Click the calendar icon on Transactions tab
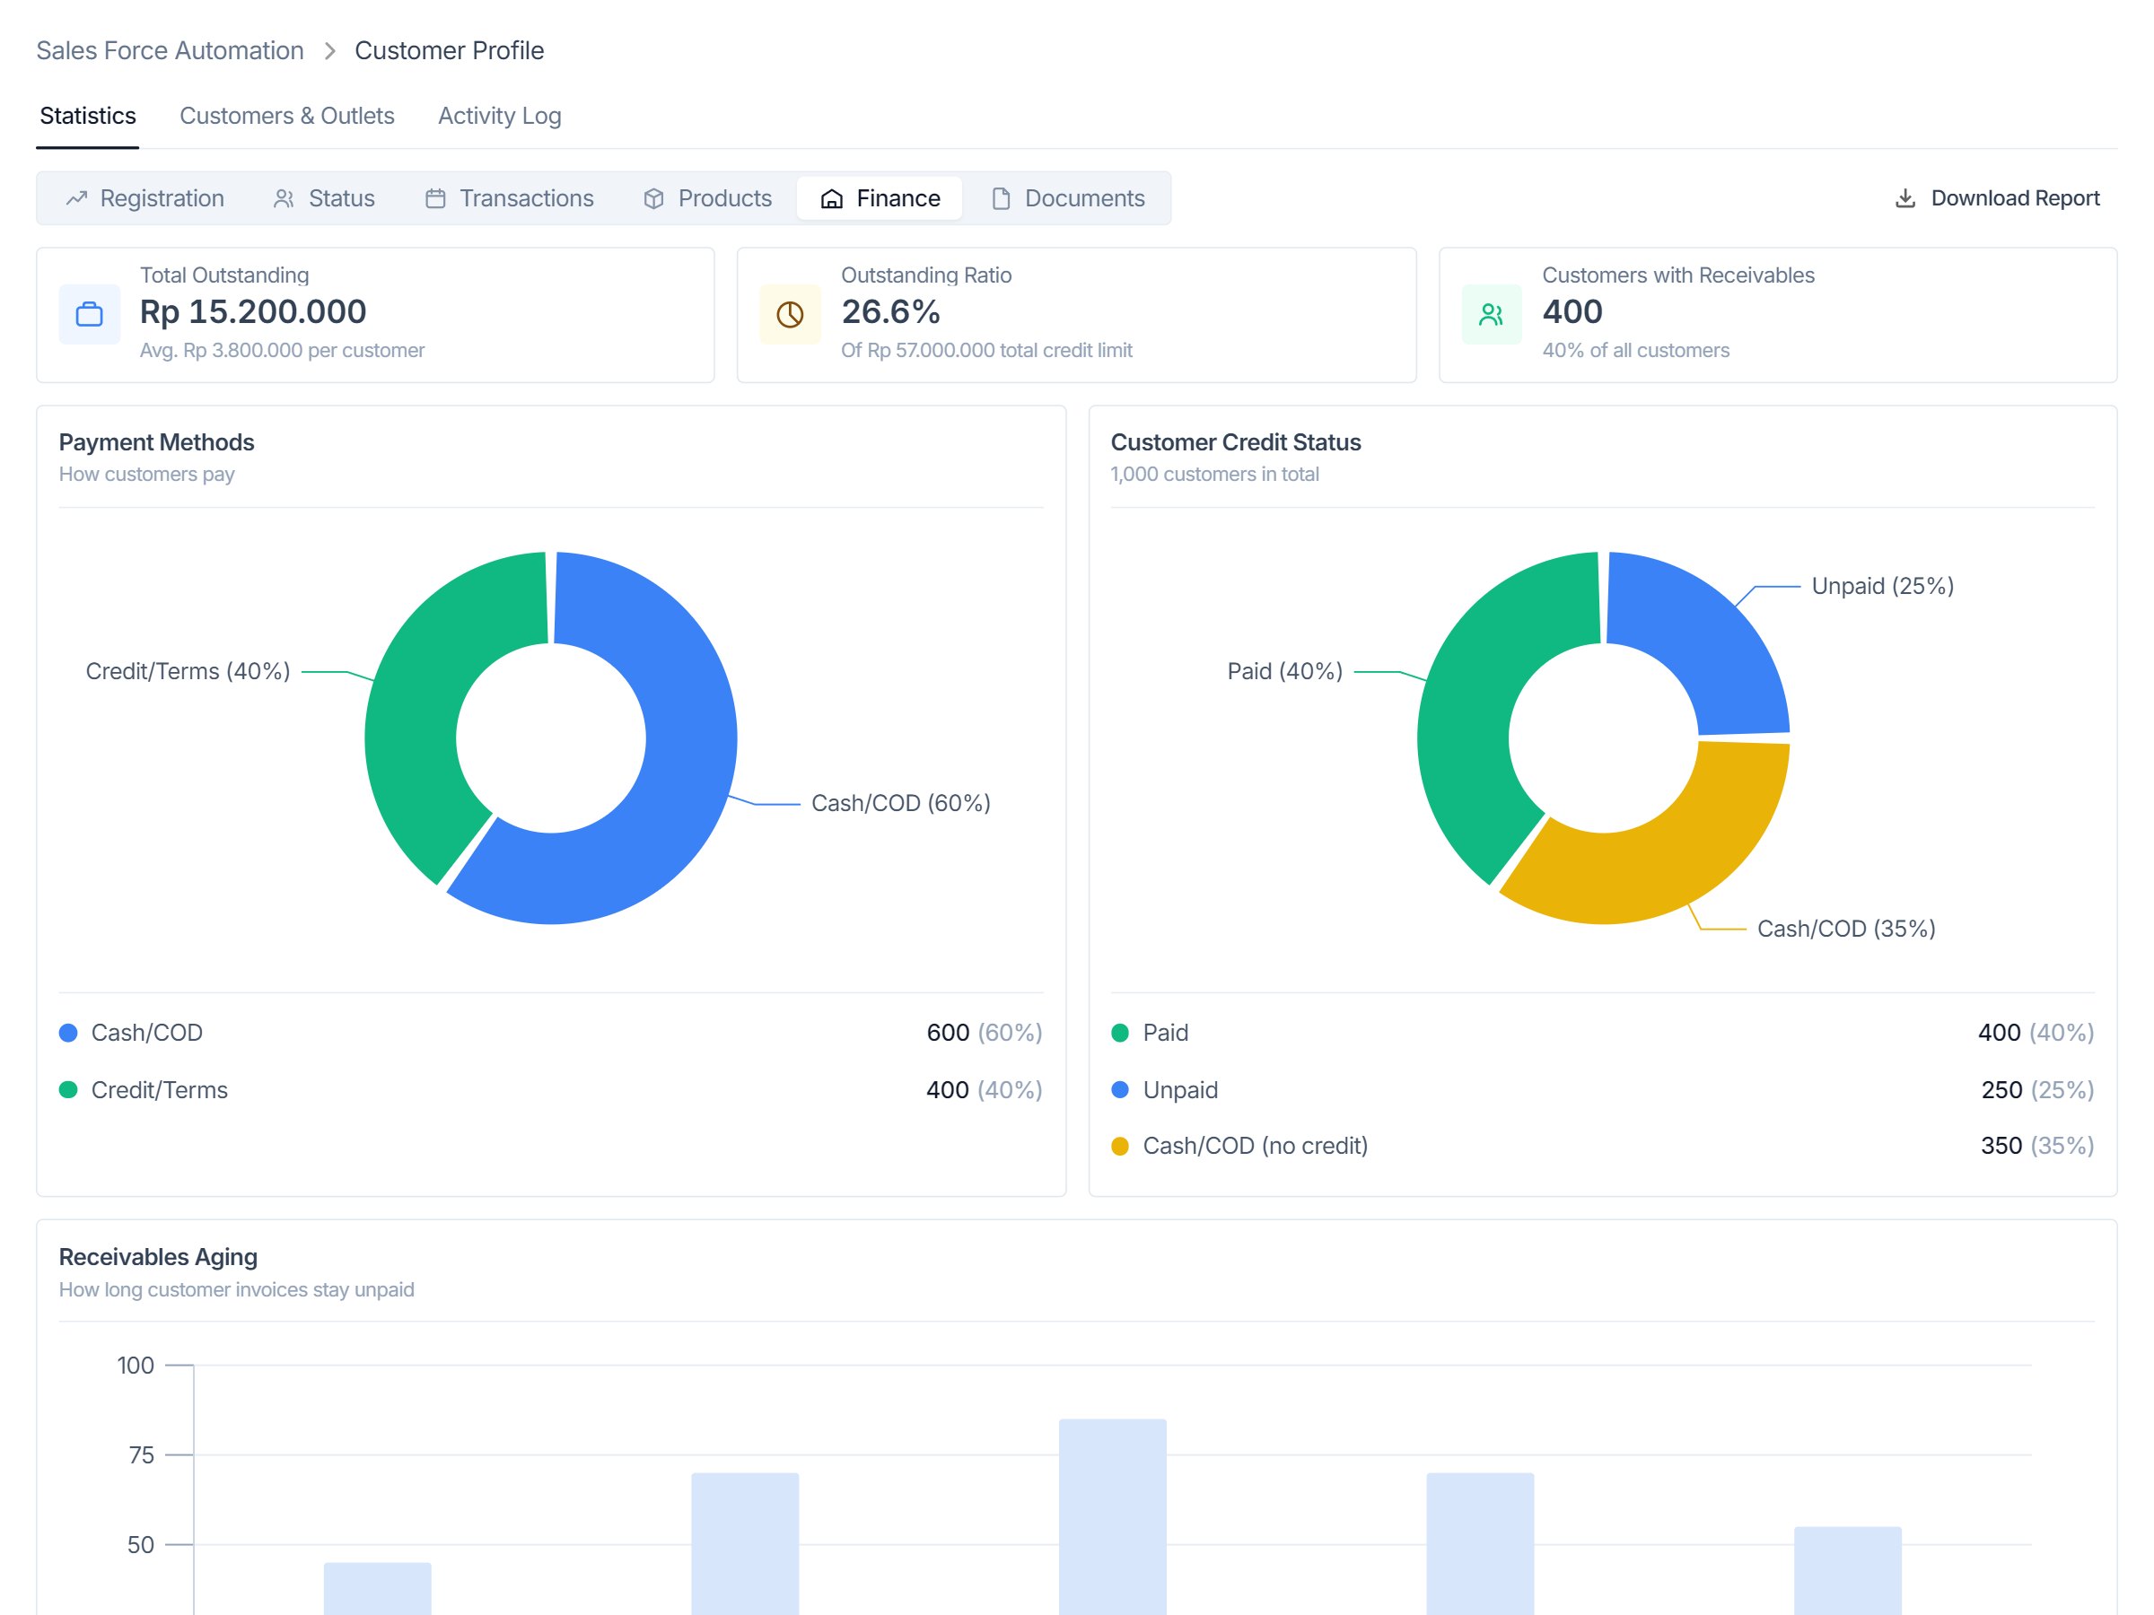 pos(435,198)
